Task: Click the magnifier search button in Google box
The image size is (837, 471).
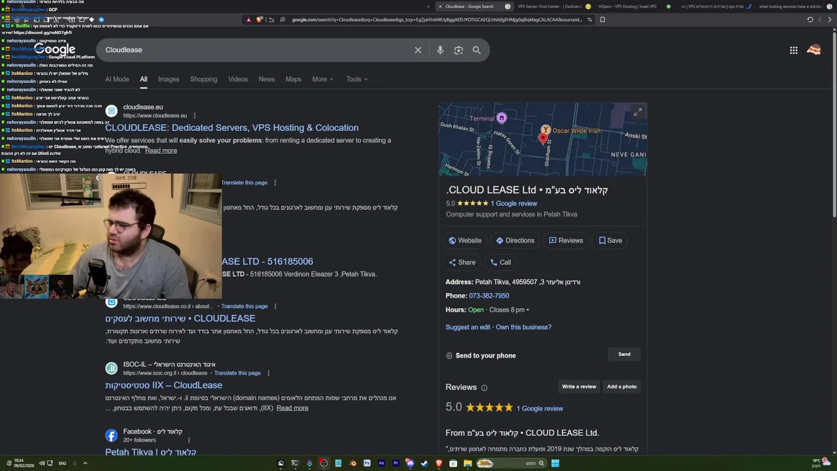Action: click(x=477, y=50)
